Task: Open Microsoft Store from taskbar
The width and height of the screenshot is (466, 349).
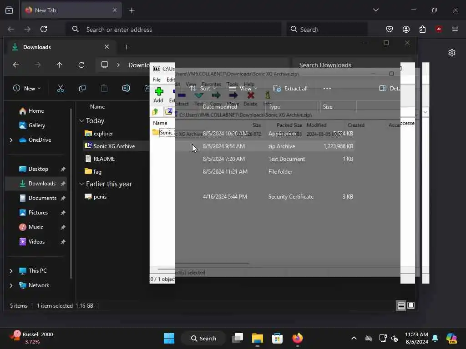Action: pyautogui.click(x=277, y=338)
